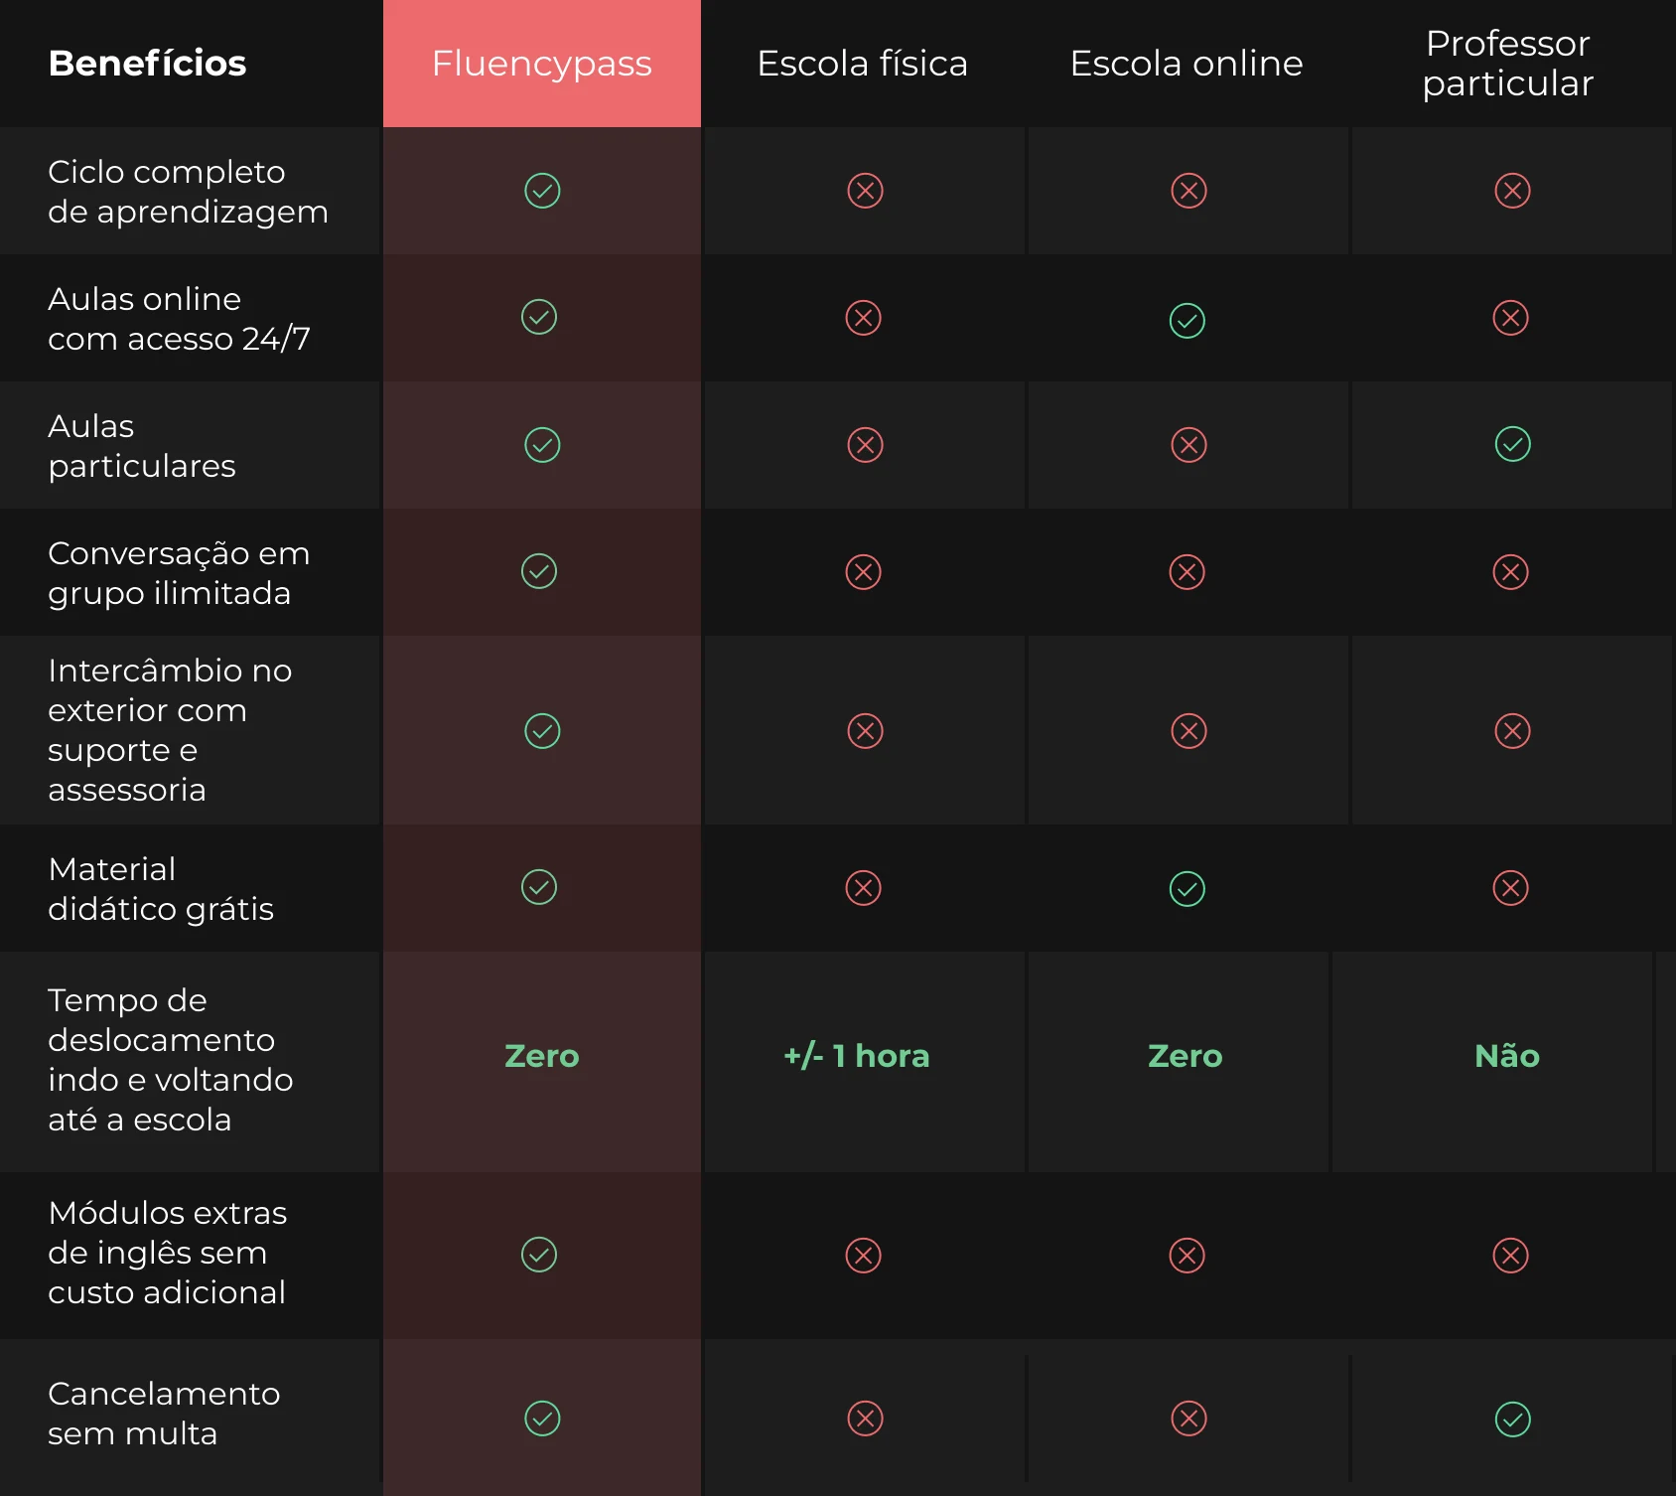
Task: Select the Escola online column header
Action: tap(1187, 64)
